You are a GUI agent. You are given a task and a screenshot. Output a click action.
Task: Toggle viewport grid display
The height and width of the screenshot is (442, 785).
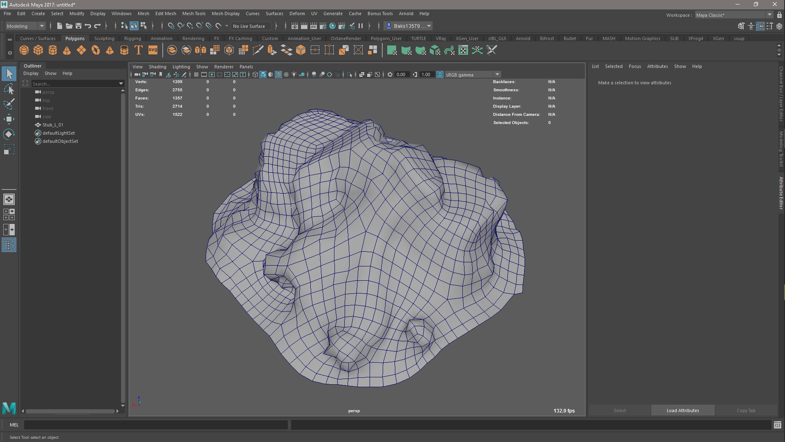[x=196, y=74]
